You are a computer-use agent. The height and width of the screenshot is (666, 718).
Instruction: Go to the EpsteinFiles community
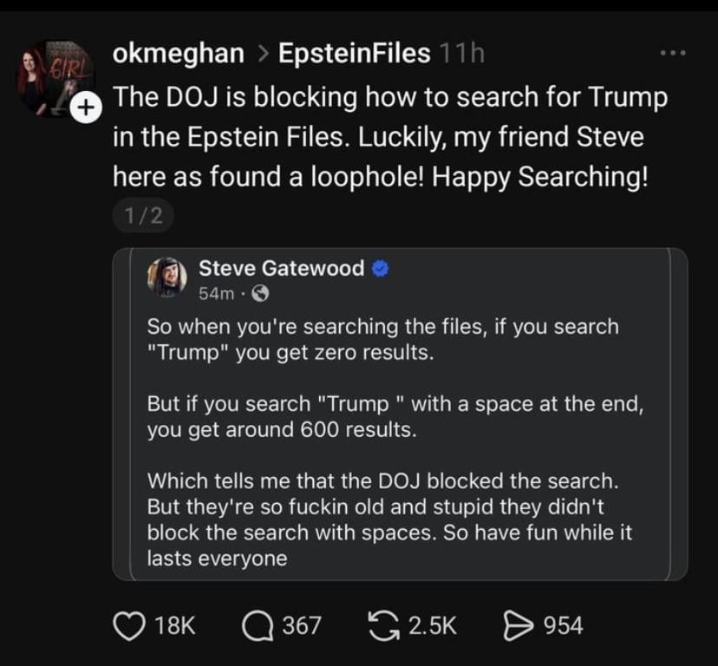coord(354,54)
